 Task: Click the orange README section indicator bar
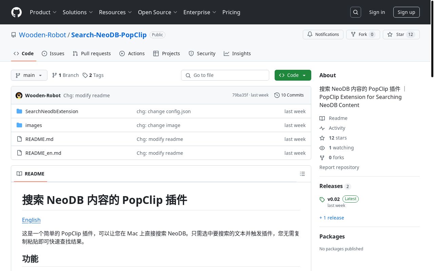(x=30, y=182)
